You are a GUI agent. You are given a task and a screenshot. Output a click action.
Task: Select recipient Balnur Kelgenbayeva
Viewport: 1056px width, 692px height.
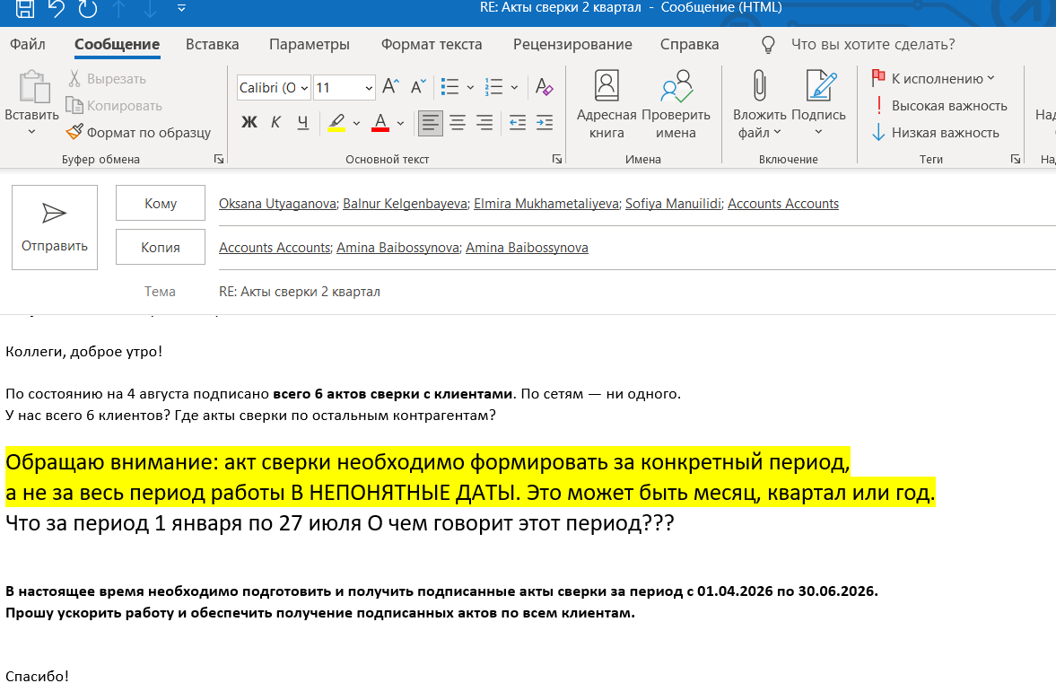[405, 204]
